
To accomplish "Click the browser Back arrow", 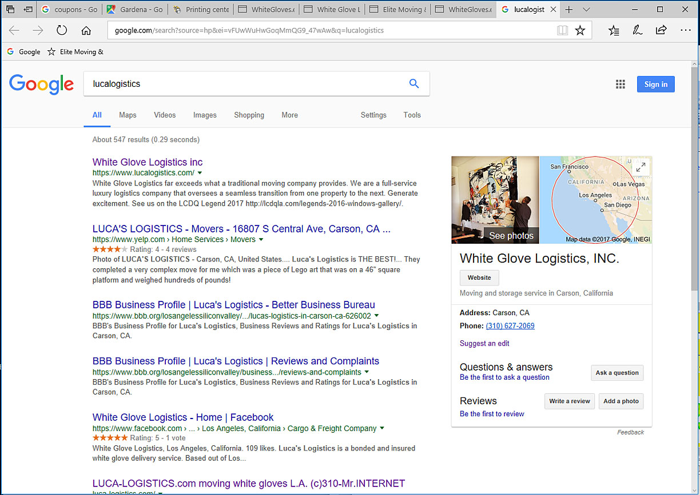I will point(14,30).
